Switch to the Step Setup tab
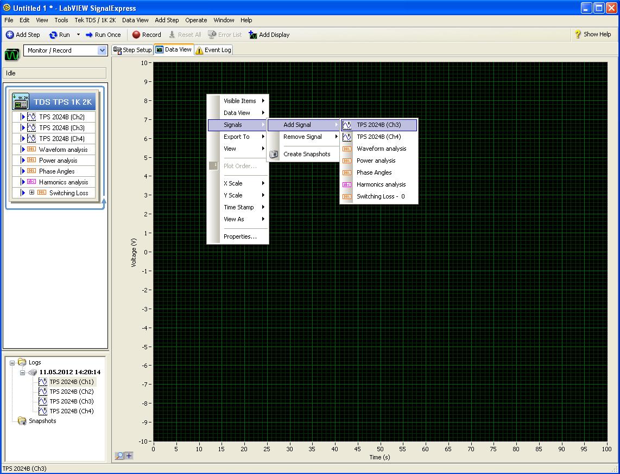The height and width of the screenshot is (474, 620). (132, 50)
